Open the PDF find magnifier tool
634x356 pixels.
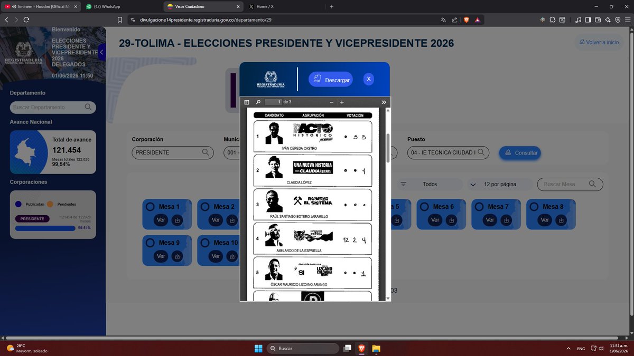[258, 102]
